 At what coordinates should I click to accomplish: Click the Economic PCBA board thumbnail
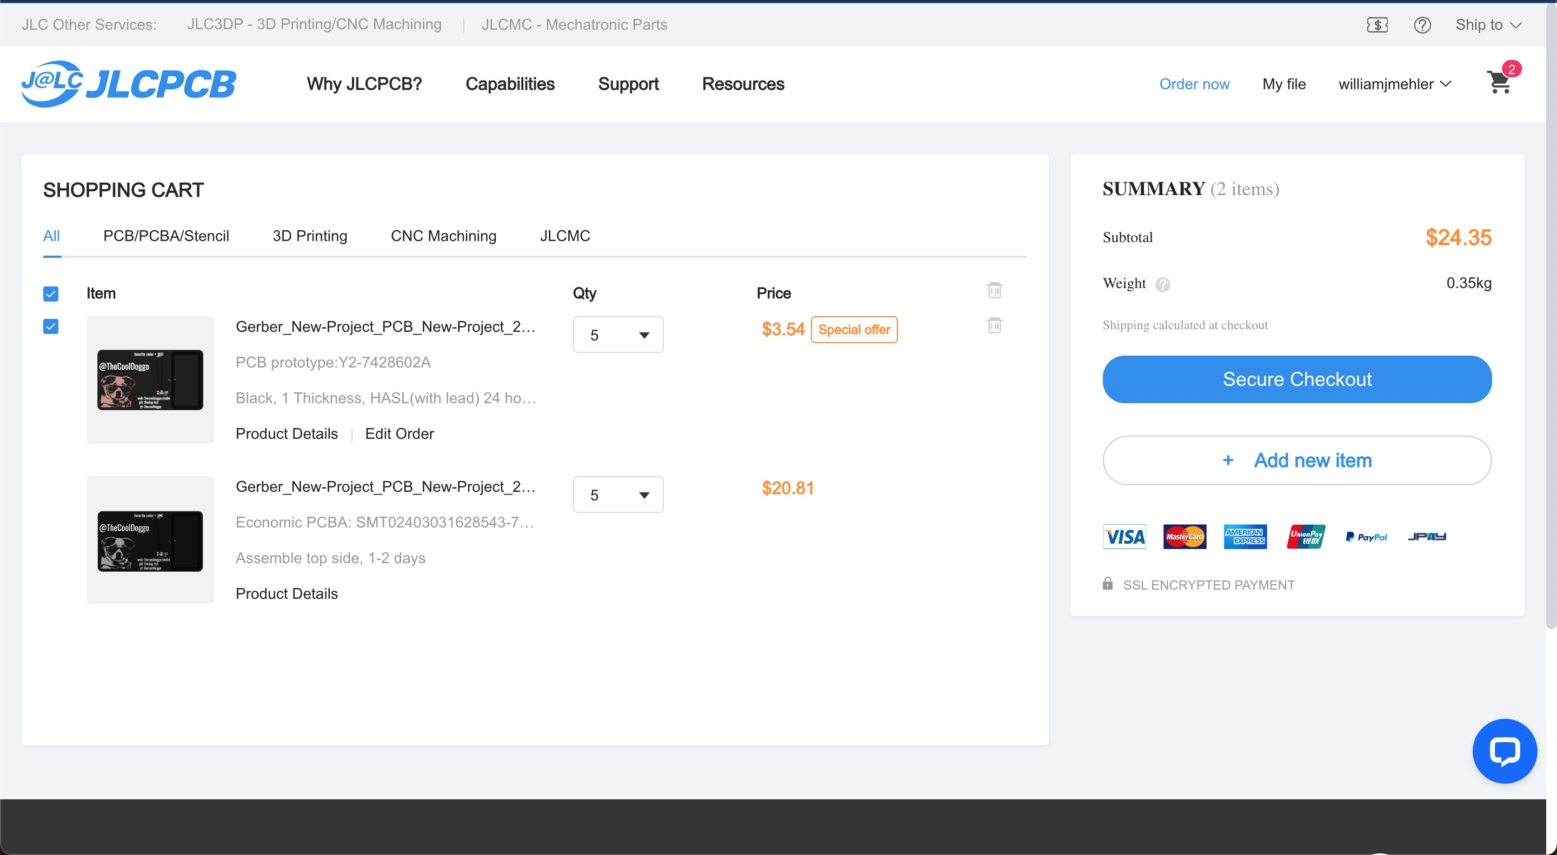(150, 540)
